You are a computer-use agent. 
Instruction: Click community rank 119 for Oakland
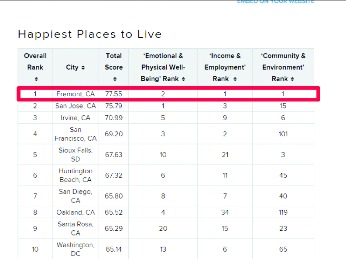(x=283, y=212)
